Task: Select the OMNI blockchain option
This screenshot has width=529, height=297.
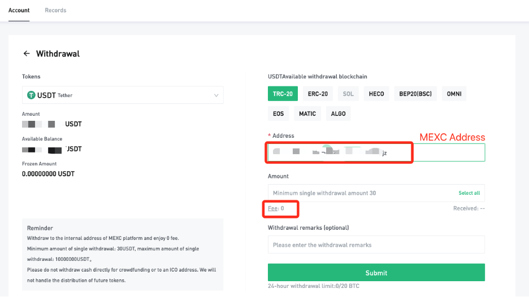Action: click(x=454, y=94)
